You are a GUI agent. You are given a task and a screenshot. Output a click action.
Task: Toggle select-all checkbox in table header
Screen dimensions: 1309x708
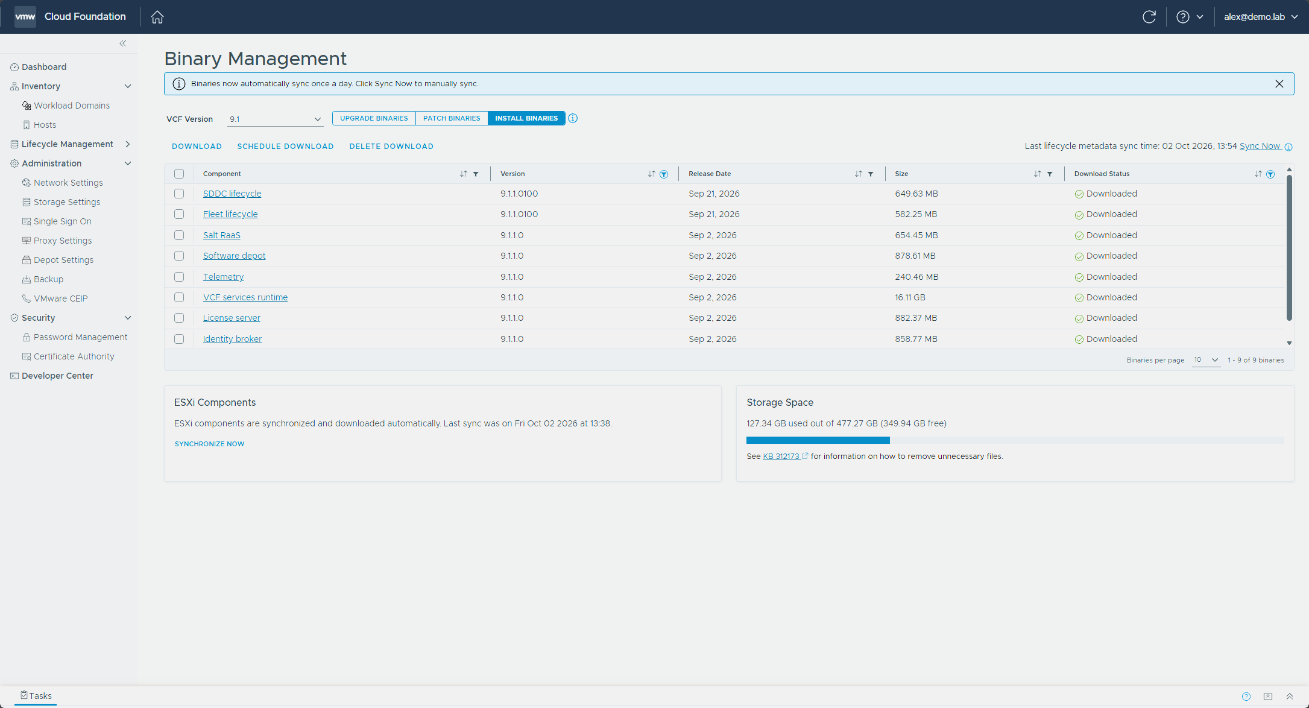point(179,174)
